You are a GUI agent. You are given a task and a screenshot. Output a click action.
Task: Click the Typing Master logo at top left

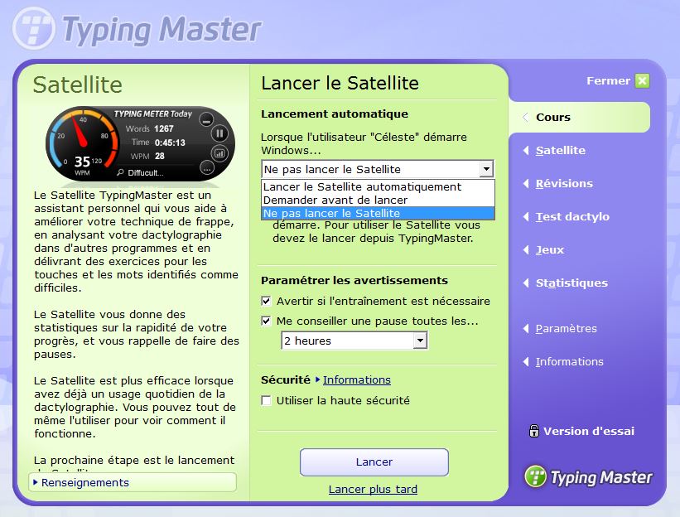click(137, 29)
